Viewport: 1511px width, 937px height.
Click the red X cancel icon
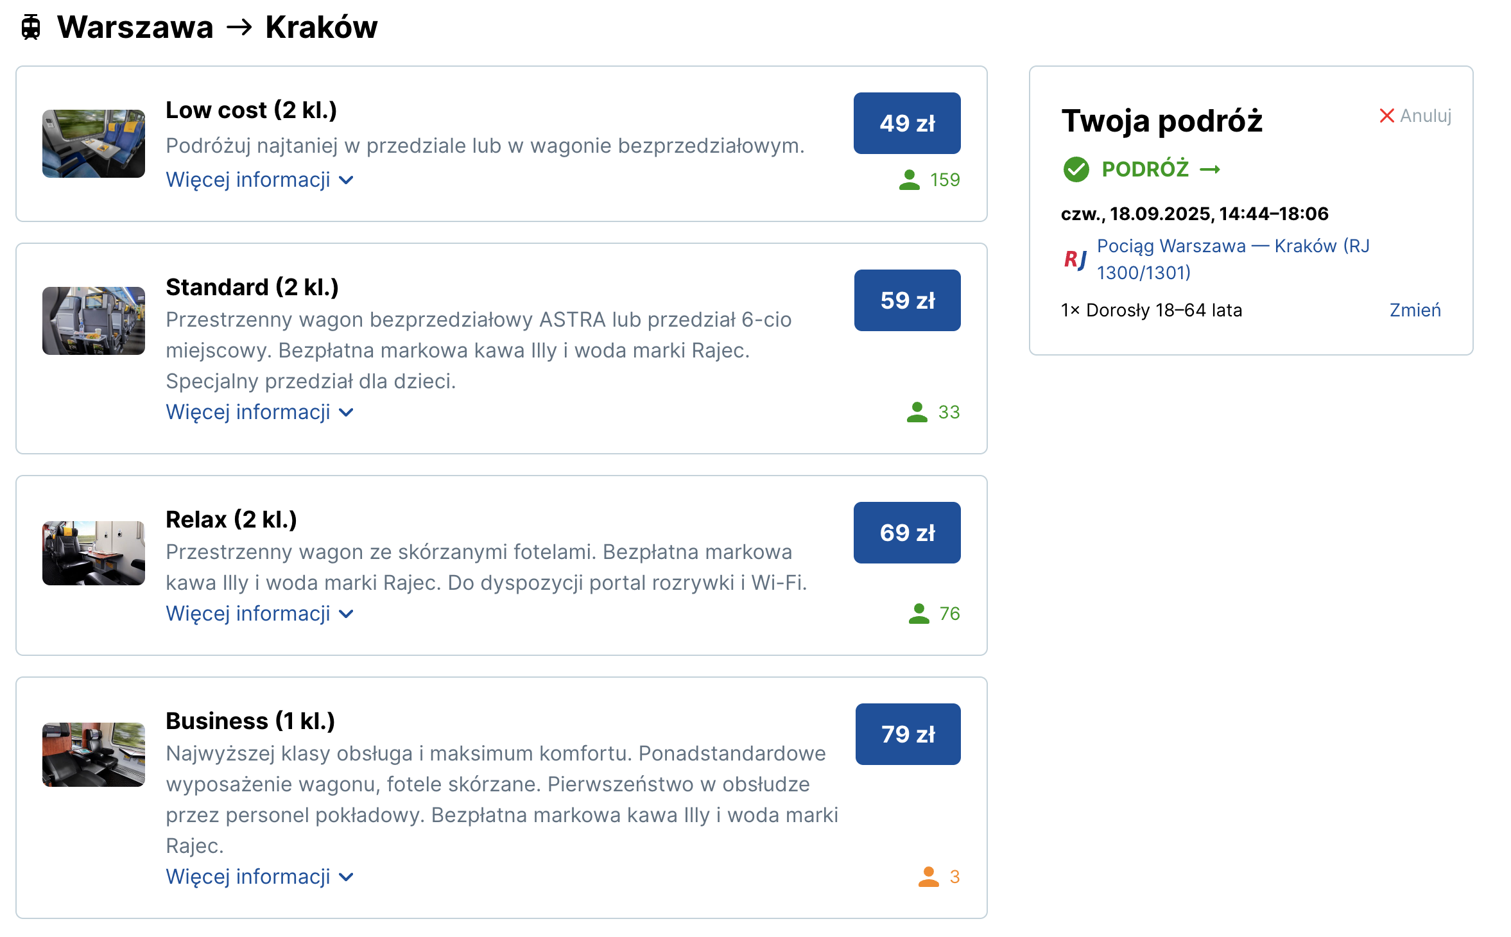1386,116
